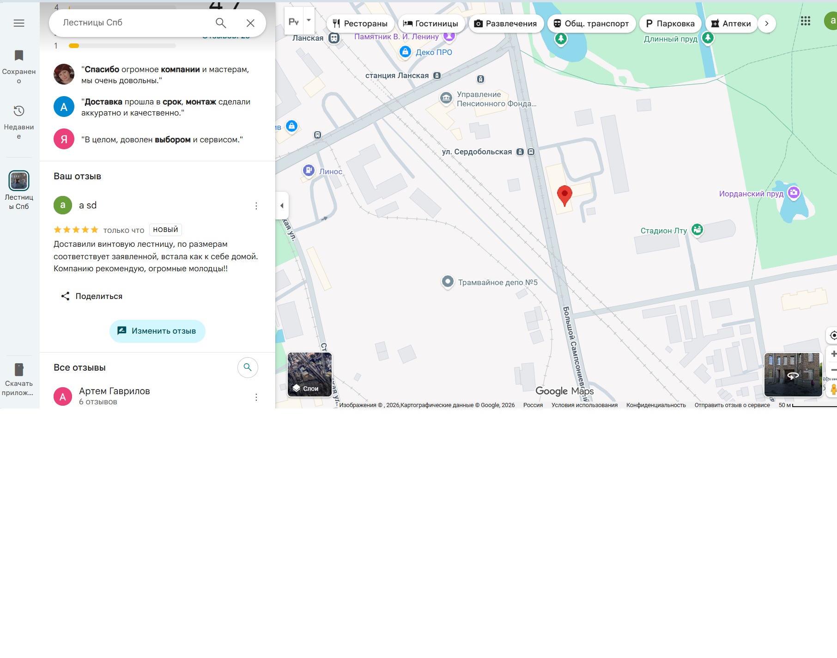Switch map layers via Слои thumbnail
The width and height of the screenshot is (837, 658).
click(309, 375)
